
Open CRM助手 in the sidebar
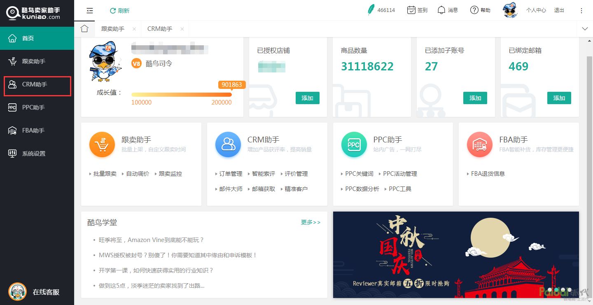(37, 84)
